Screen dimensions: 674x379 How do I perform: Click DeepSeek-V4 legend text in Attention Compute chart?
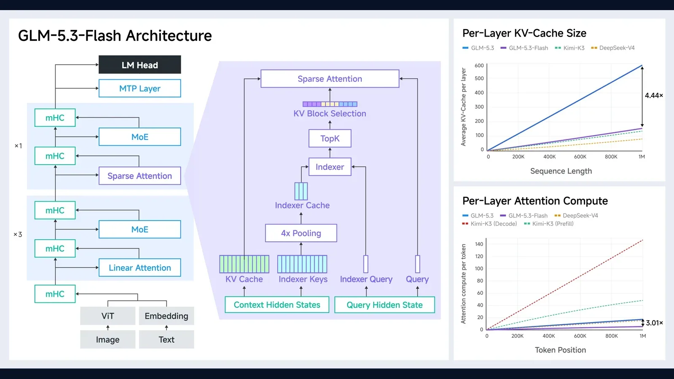click(x=580, y=216)
